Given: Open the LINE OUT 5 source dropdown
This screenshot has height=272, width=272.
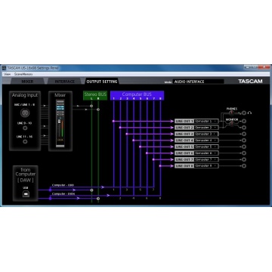Looking at the screenshot, I should tap(206, 147).
